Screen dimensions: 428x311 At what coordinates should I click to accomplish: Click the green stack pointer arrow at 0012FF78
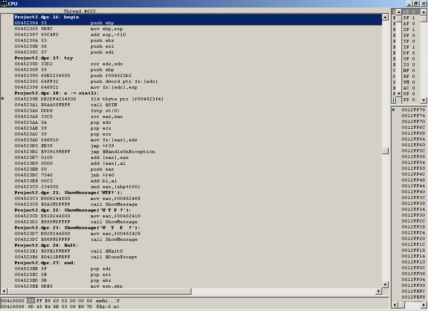[394, 110]
